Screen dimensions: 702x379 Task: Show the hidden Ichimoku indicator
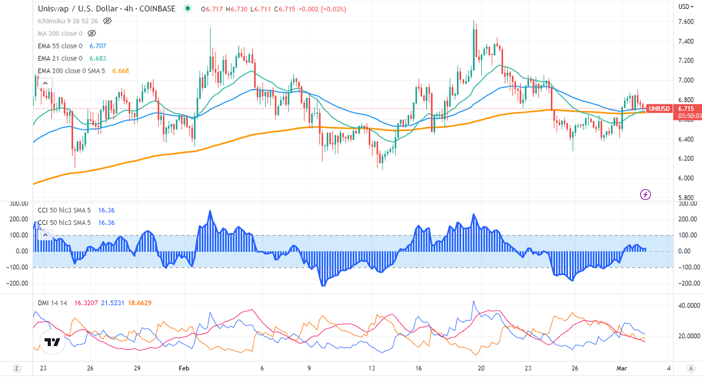[x=107, y=21]
